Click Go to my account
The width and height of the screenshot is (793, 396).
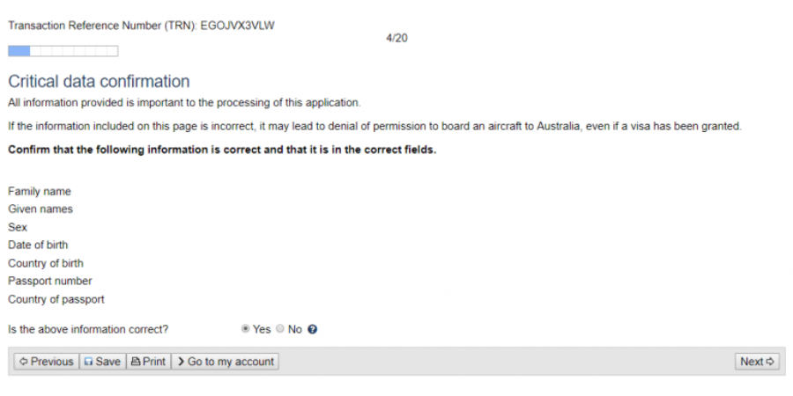point(225,362)
